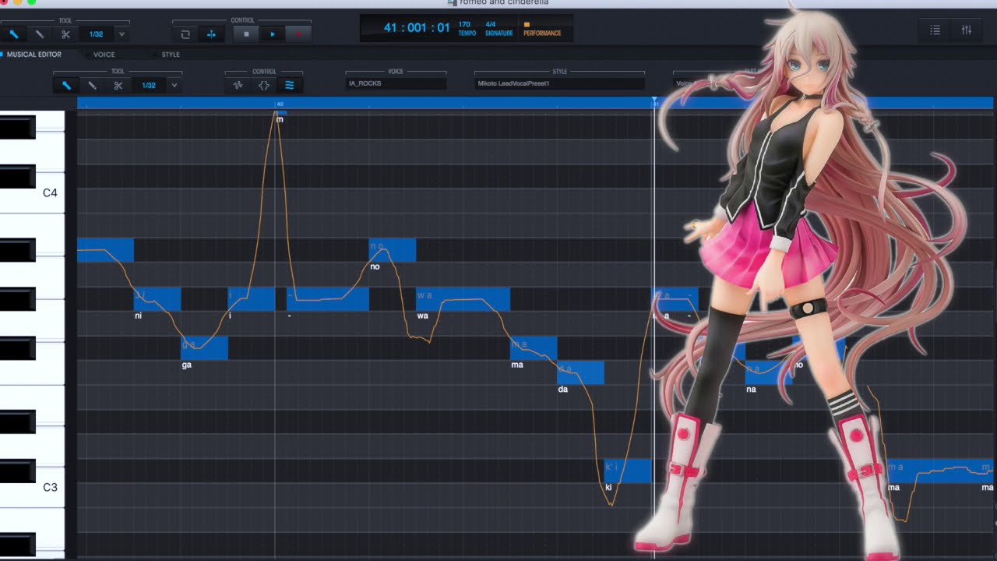The height and width of the screenshot is (561, 997).
Task: Click the tempo value 170
Action: (465, 25)
